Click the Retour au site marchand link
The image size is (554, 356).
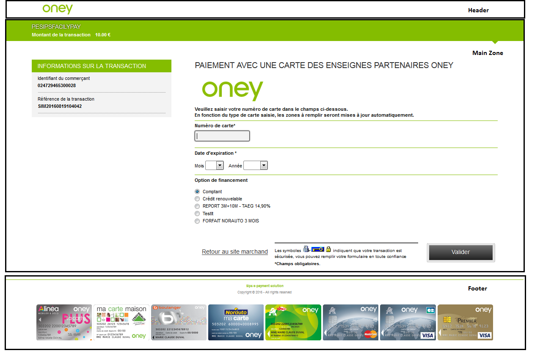(235, 252)
